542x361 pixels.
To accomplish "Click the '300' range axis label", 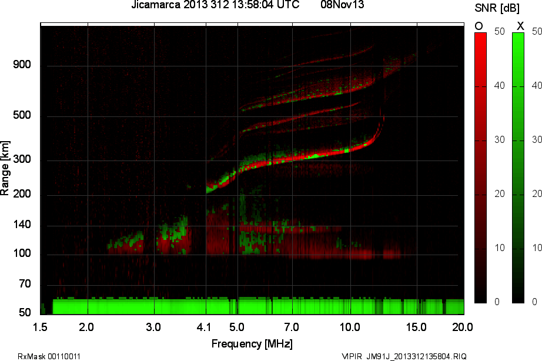I will tap(22, 159).
